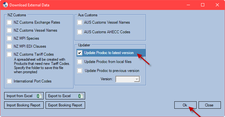Check AUS Customs Vessel Names

pos(80,22)
